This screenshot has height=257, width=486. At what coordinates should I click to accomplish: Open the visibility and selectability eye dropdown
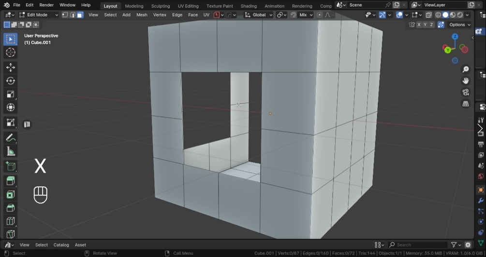pos(370,15)
